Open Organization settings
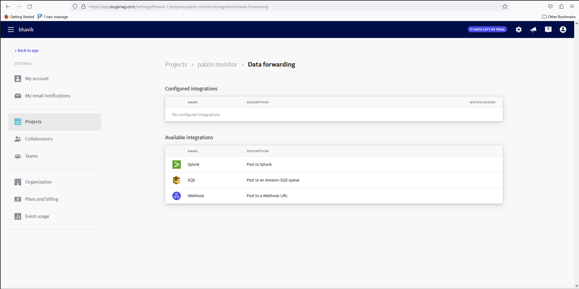579x289 pixels. click(55, 182)
